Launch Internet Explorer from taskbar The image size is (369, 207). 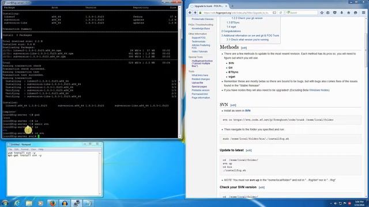coord(17,203)
